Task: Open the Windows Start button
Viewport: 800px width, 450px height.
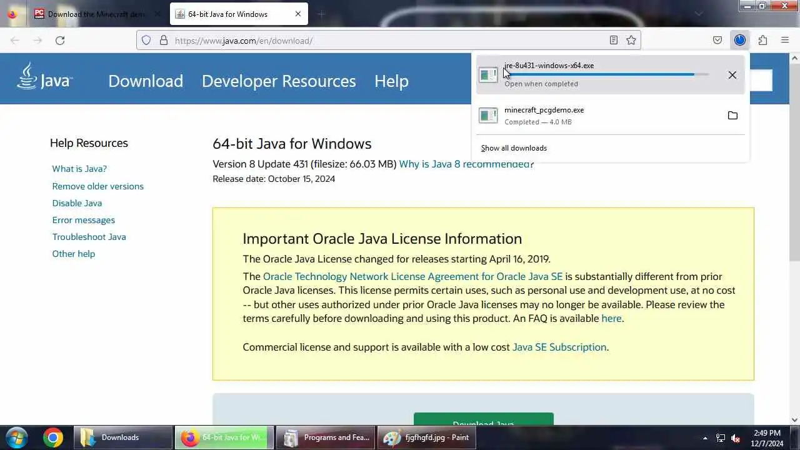Action: point(17,437)
